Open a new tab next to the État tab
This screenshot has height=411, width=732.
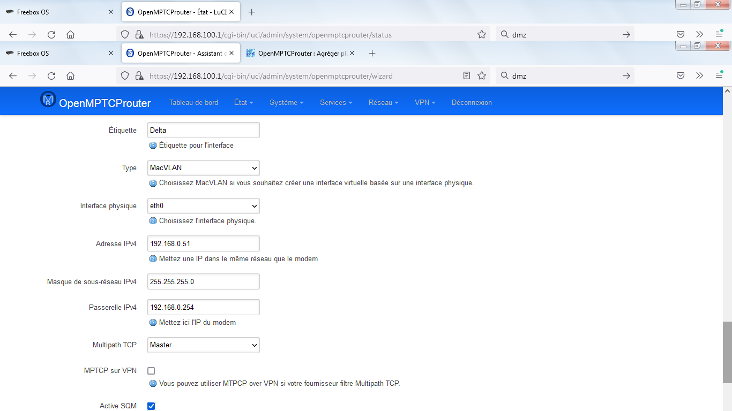[x=252, y=12]
